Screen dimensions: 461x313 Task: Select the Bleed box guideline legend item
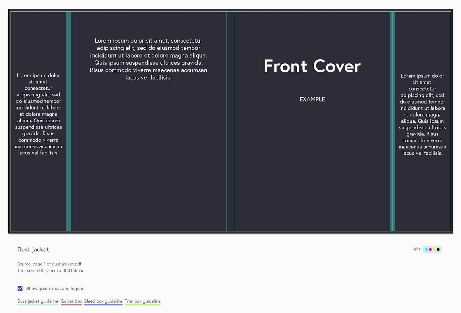(x=103, y=301)
